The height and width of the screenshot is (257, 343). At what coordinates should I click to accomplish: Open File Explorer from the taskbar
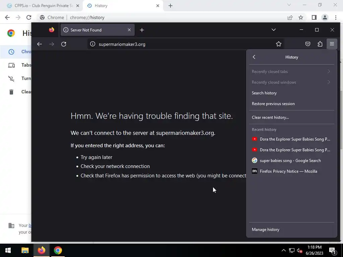click(x=25, y=250)
